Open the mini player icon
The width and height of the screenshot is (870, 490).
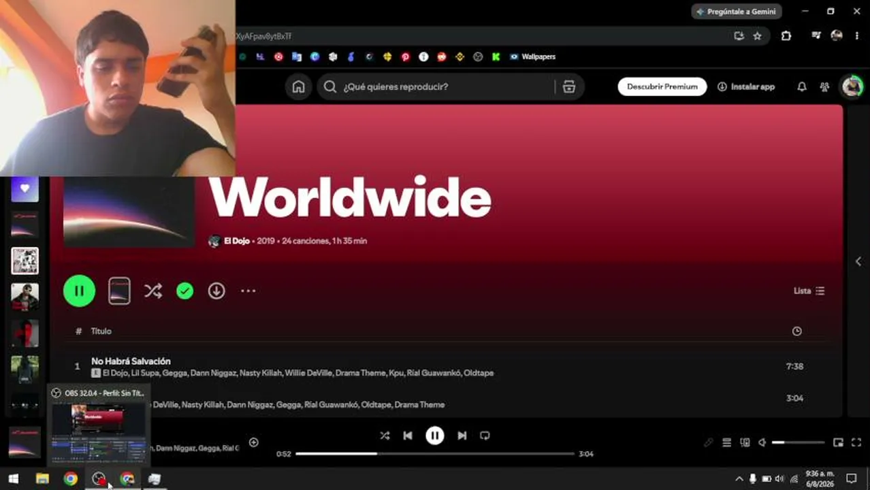(x=838, y=442)
